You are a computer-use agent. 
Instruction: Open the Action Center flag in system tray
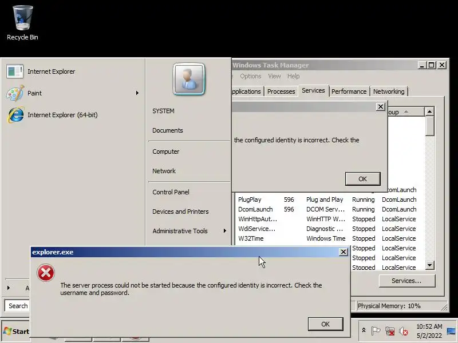coord(376,331)
